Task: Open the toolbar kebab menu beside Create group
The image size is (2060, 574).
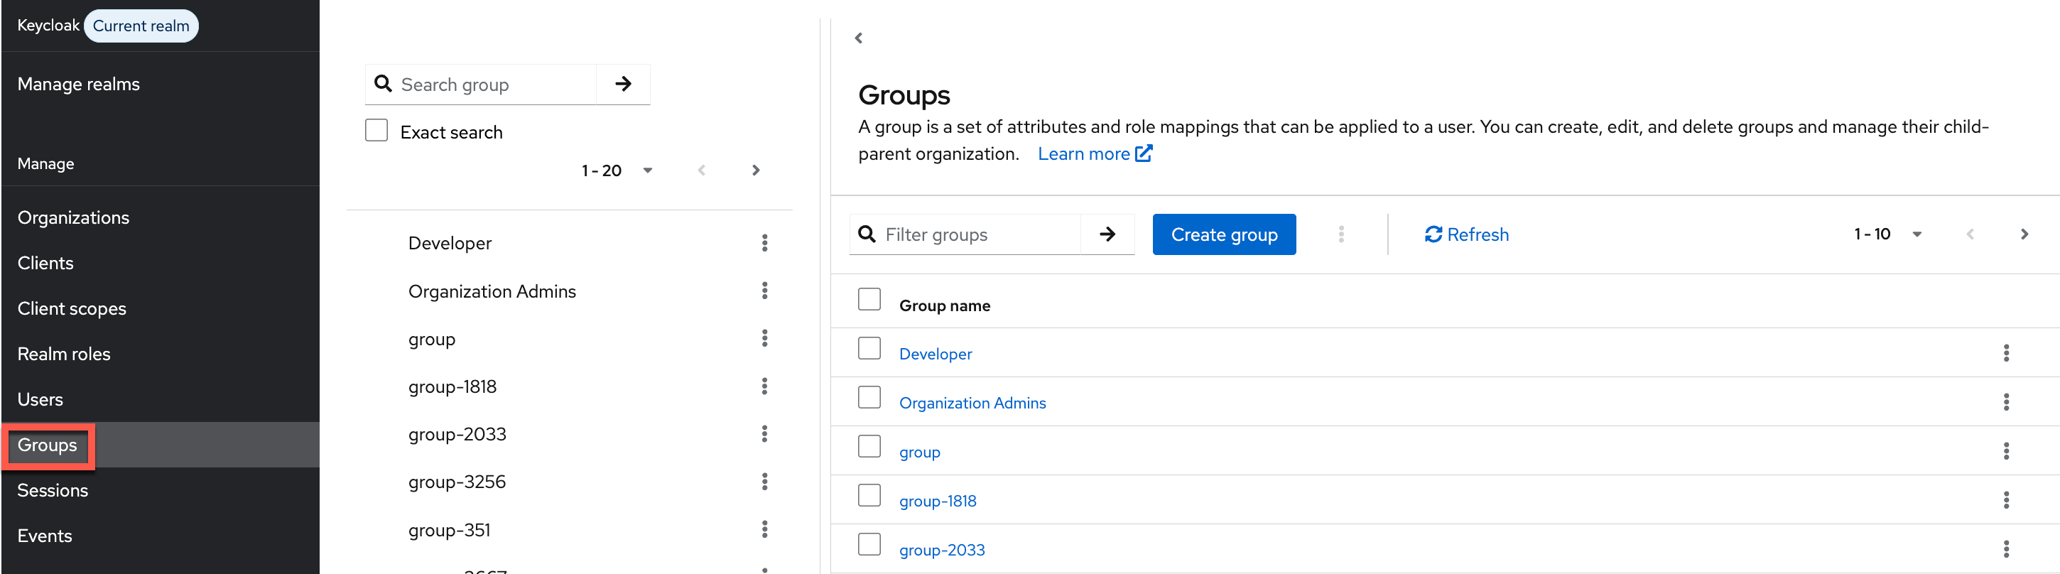Action: tap(1341, 234)
